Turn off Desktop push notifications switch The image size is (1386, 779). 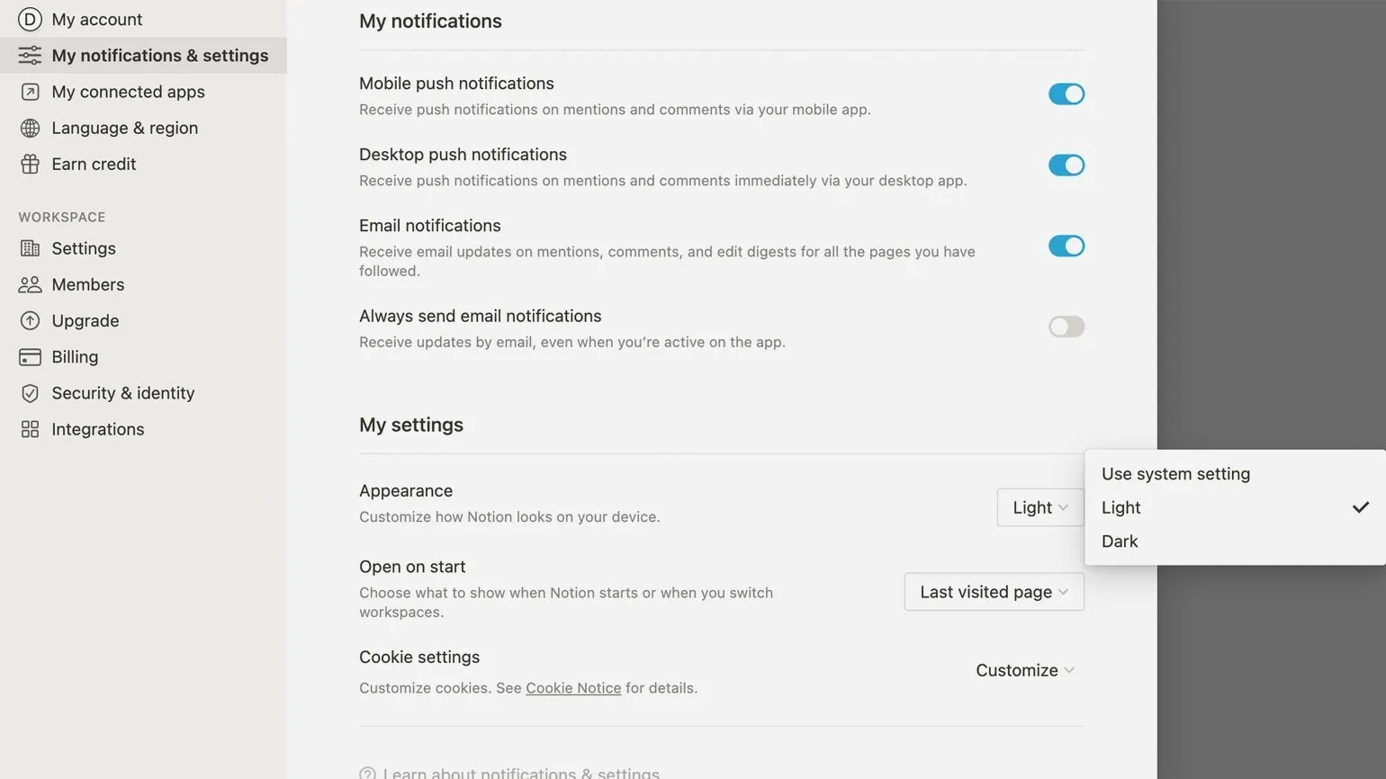1066,165
